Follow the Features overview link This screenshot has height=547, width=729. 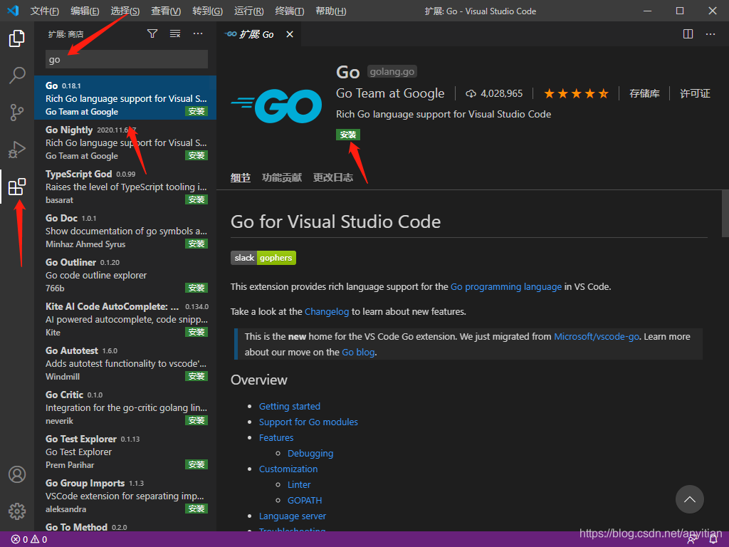click(x=276, y=438)
